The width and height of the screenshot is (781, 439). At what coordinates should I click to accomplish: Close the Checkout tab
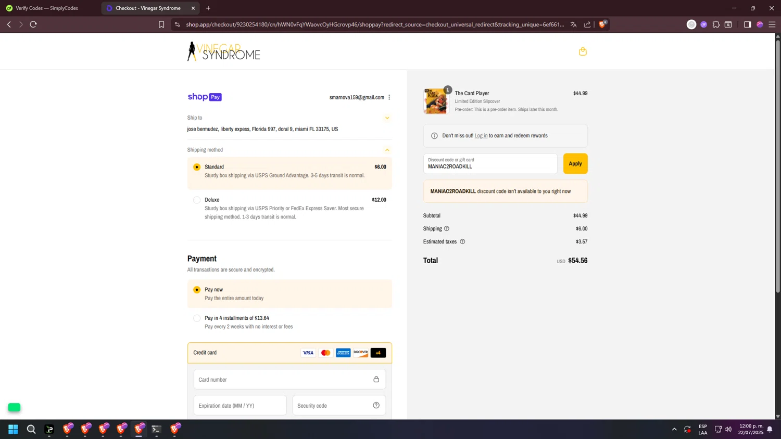click(193, 8)
